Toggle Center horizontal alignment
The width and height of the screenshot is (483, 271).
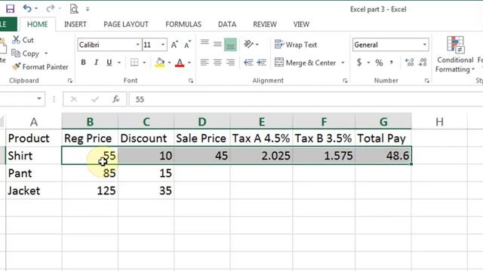[217, 62]
